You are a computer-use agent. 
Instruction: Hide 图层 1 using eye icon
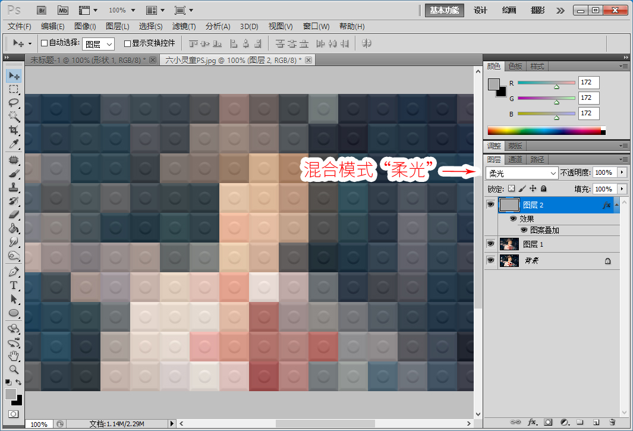tap(490, 244)
